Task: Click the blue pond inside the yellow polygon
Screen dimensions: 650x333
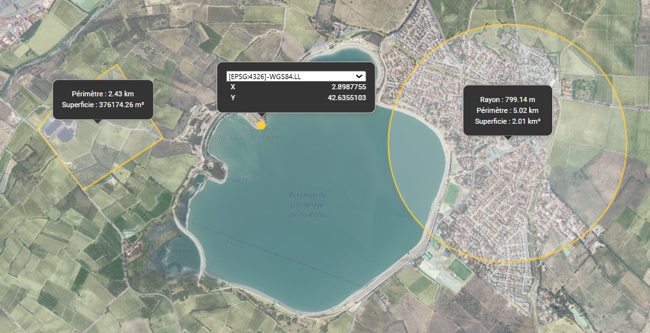Action: point(64,133)
